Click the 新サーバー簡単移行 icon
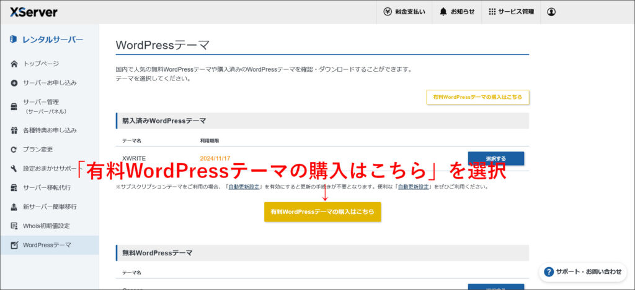Viewport: 635px width, 290px height. click(14, 207)
